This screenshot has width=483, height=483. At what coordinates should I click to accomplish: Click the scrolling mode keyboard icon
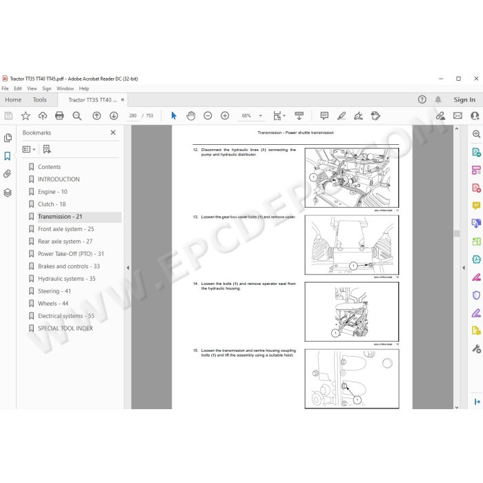(299, 116)
